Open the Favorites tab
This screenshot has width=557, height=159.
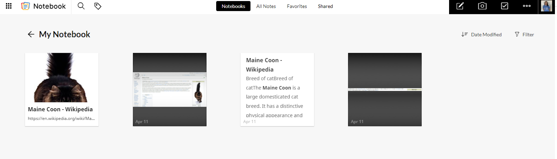tap(297, 6)
